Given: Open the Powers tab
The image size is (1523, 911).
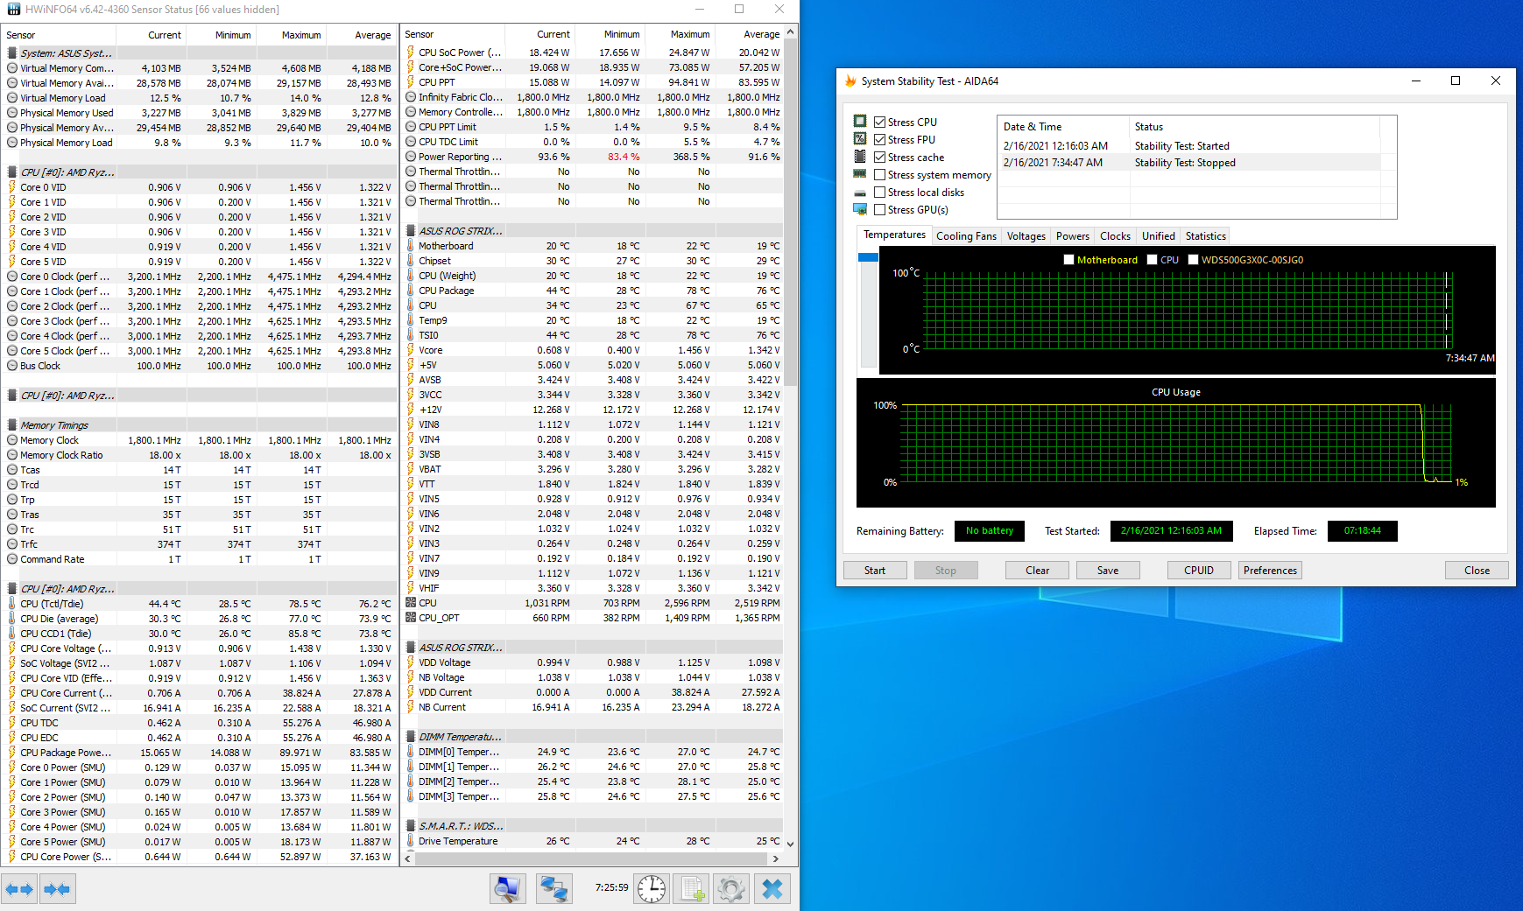Looking at the screenshot, I should tap(1072, 236).
